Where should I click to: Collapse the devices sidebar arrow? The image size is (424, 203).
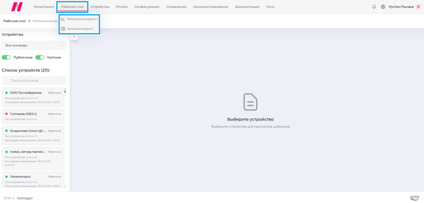pos(74,37)
